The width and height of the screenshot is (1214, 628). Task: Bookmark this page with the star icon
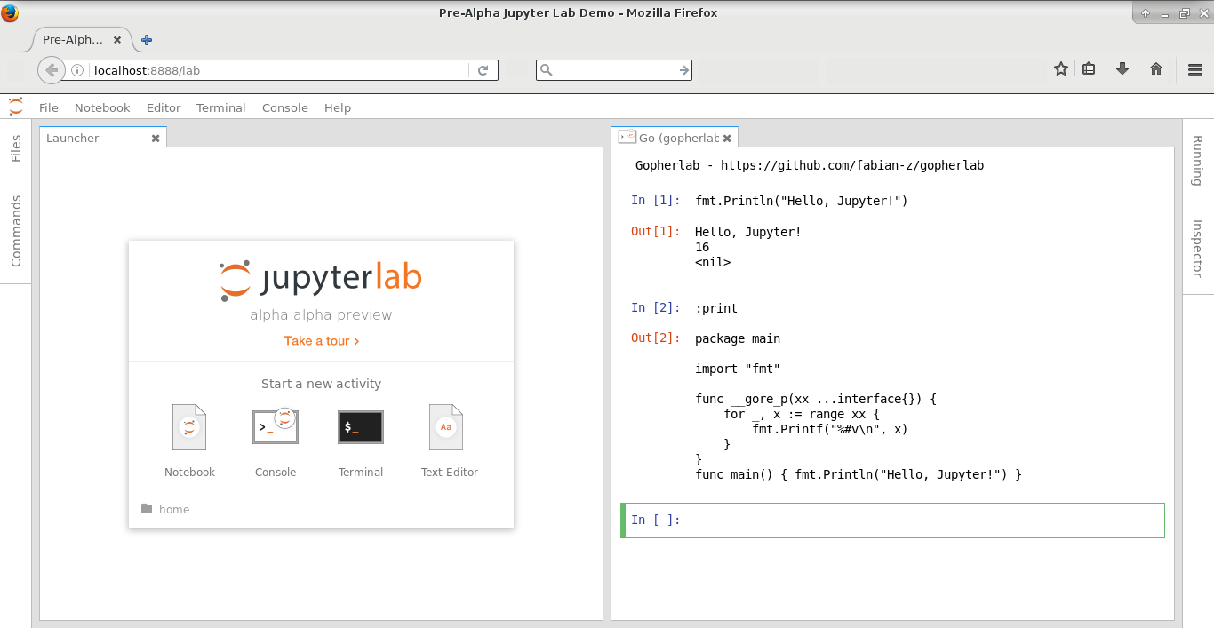(1061, 68)
